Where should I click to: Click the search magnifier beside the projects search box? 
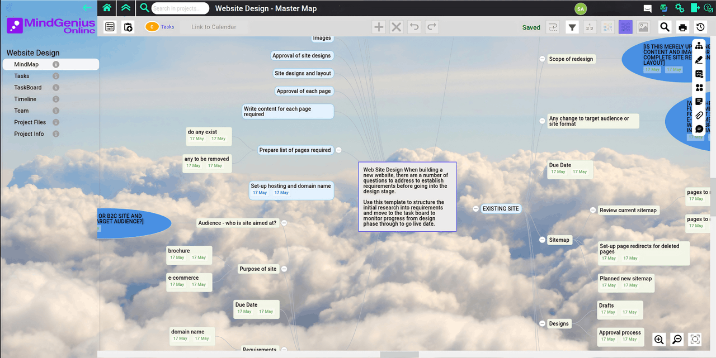click(x=144, y=8)
